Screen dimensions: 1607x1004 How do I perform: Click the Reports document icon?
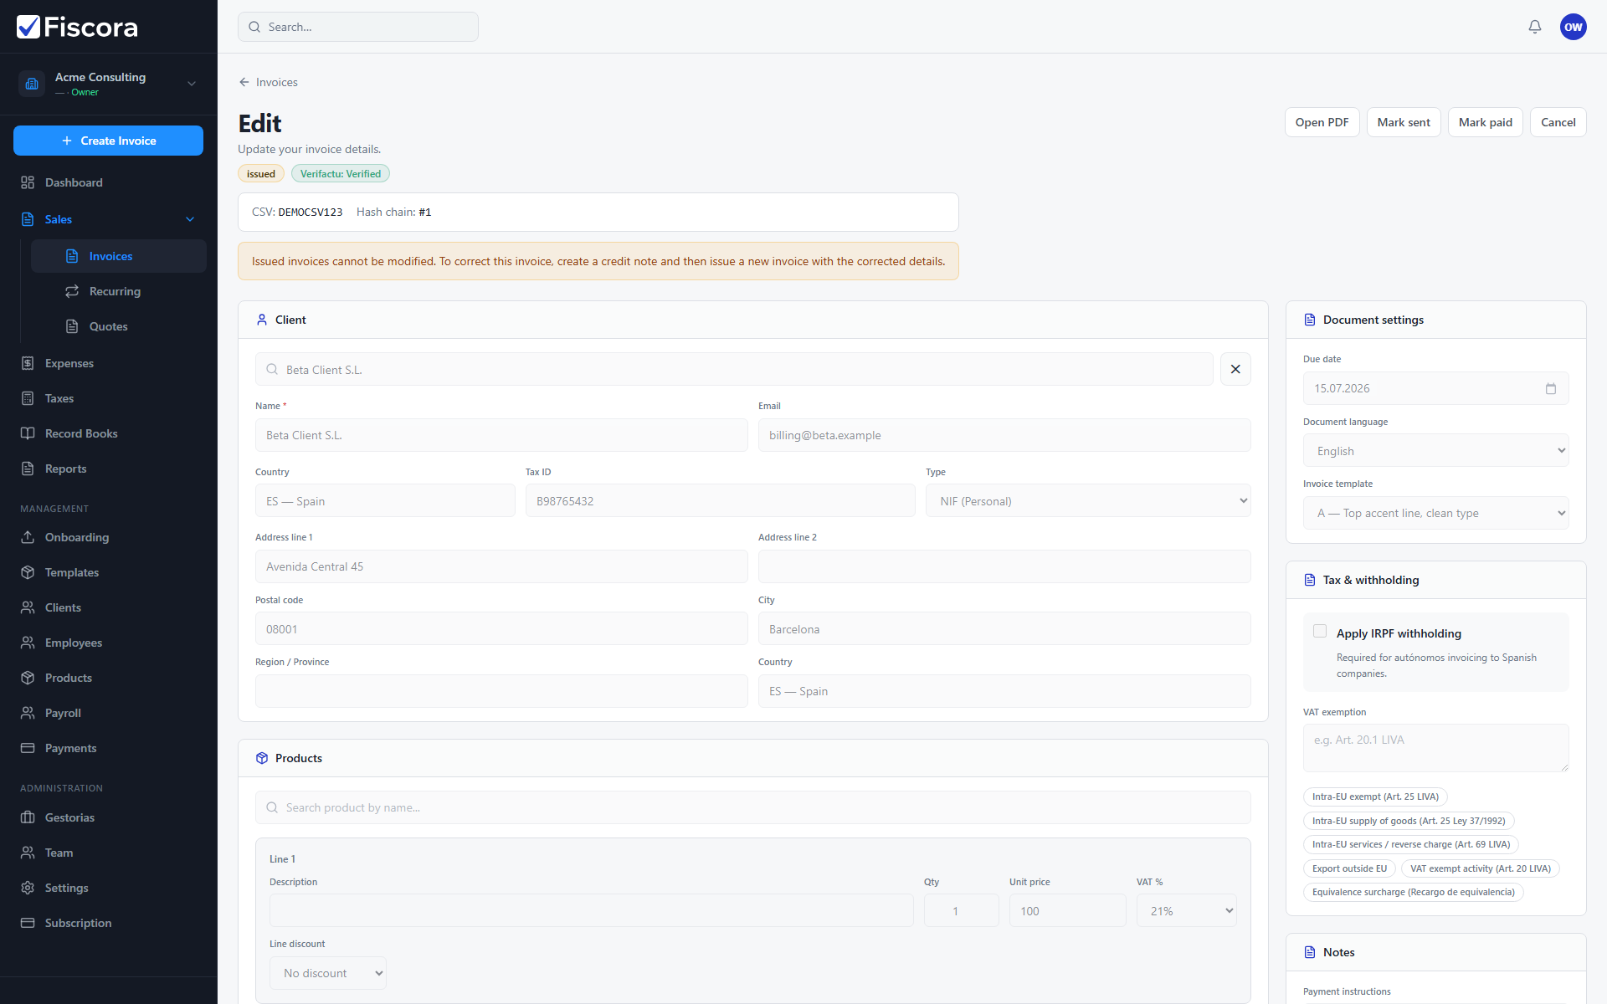click(x=28, y=469)
